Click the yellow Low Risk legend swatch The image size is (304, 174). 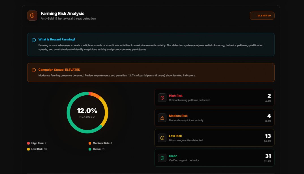coord(29,149)
